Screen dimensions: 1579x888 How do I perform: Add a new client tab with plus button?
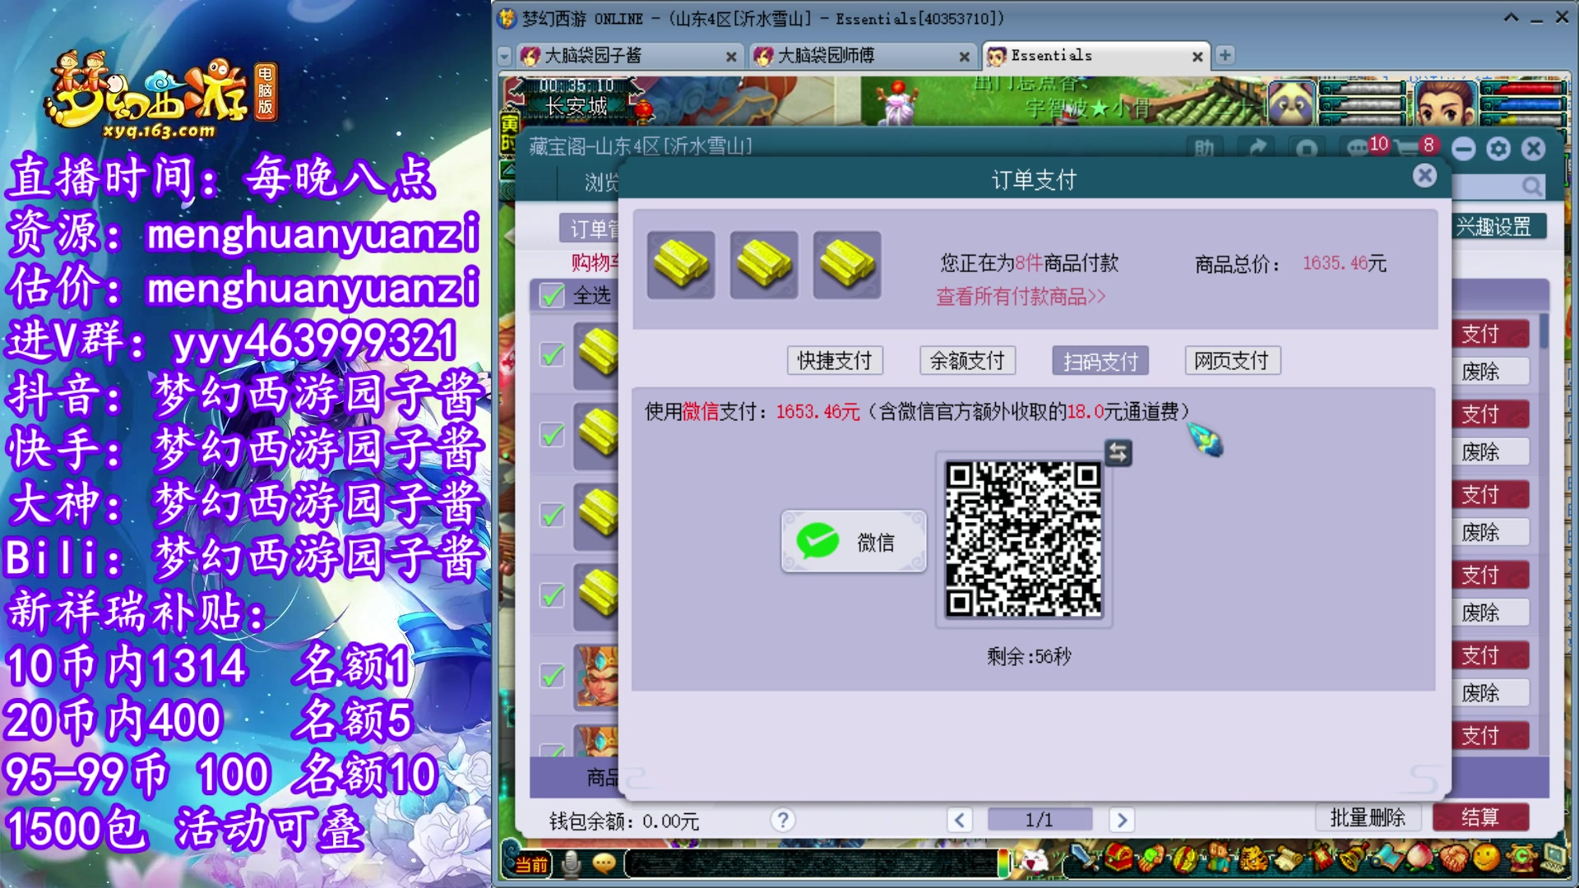(x=1225, y=55)
